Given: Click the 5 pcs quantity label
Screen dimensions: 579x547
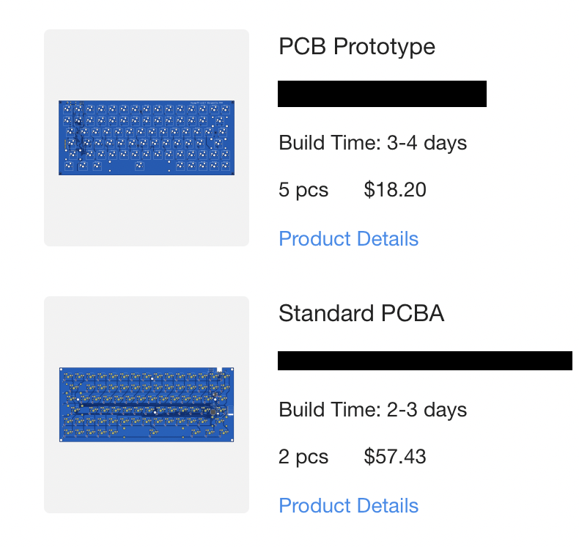Looking at the screenshot, I should (x=303, y=190).
